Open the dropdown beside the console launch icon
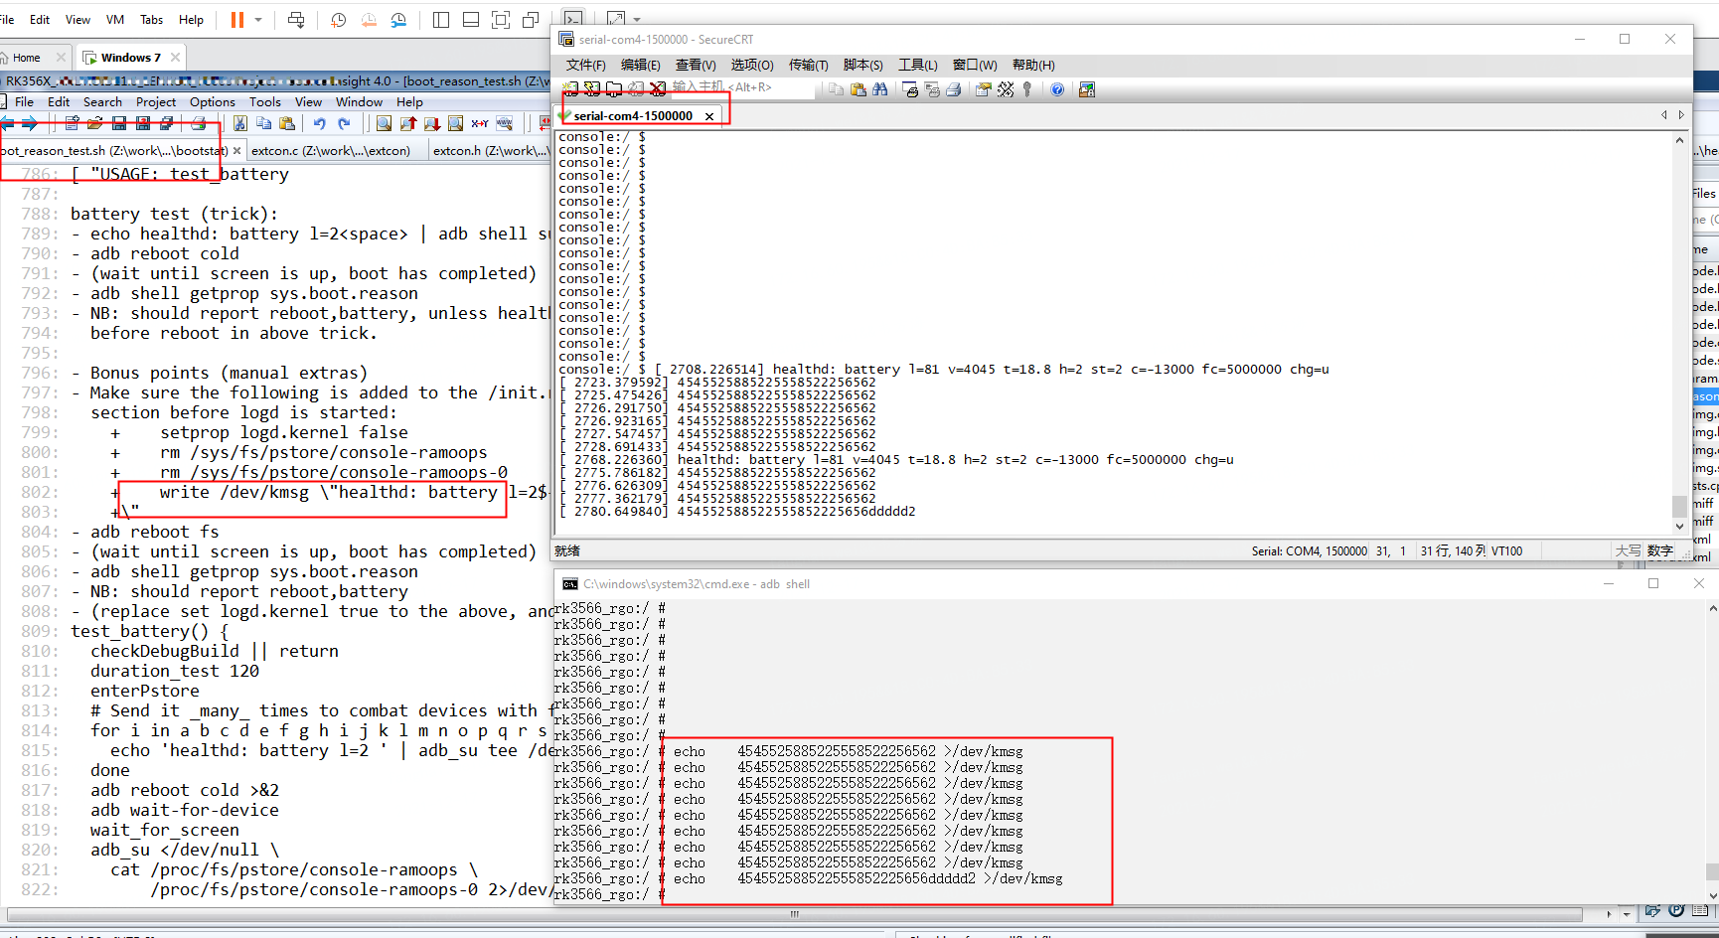 [635, 18]
